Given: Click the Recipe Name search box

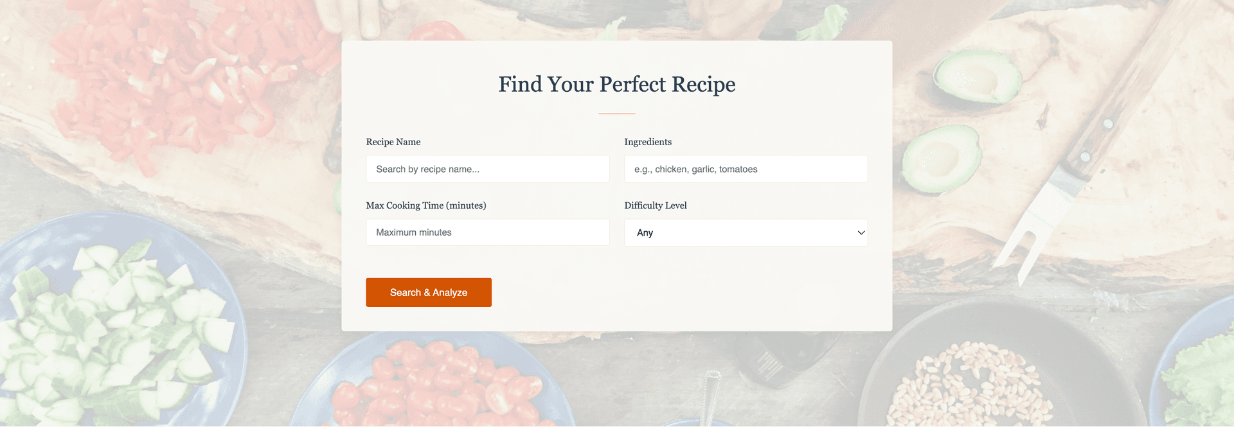Looking at the screenshot, I should [x=487, y=169].
